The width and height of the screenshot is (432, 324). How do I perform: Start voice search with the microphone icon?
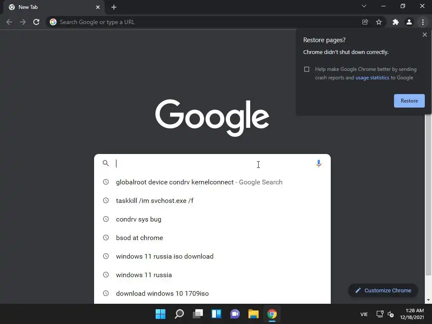319,164
